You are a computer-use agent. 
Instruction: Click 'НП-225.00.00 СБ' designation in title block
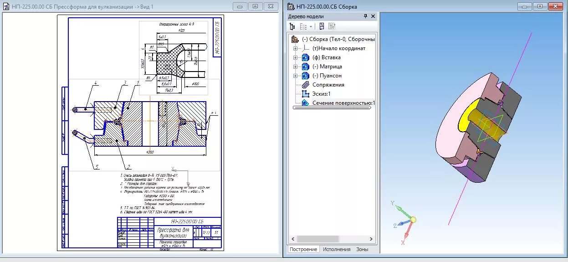click(x=186, y=221)
